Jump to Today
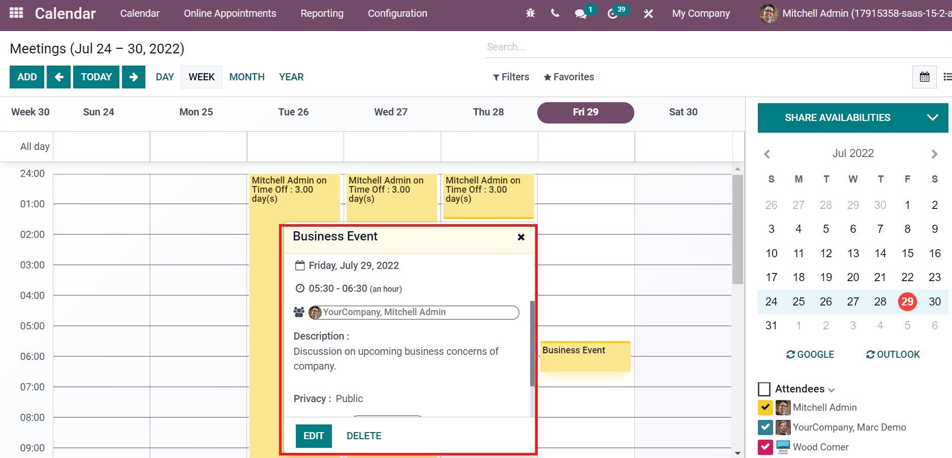The height and width of the screenshot is (458, 952). pyautogui.click(x=96, y=77)
